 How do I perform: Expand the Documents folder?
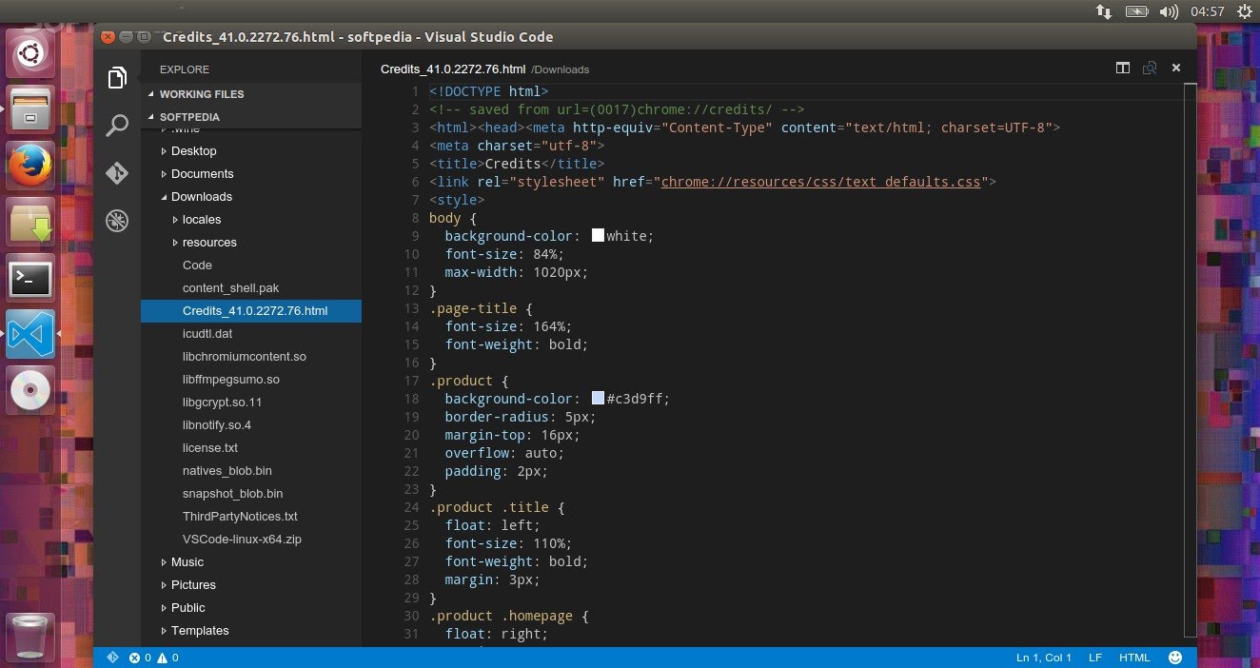pyautogui.click(x=251, y=174)
